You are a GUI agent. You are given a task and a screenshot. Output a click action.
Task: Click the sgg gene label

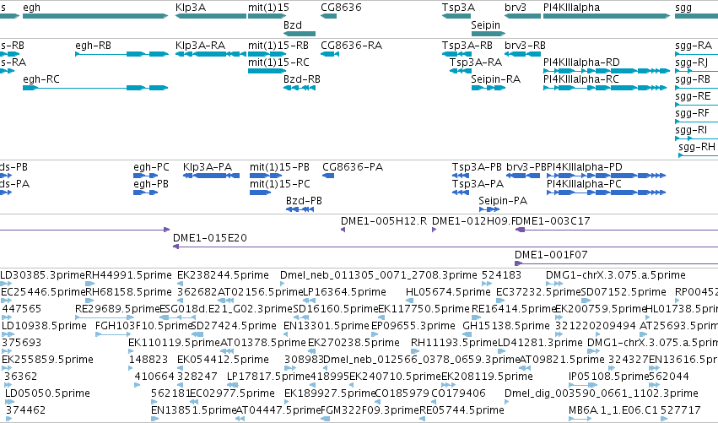tap(683, 8)
